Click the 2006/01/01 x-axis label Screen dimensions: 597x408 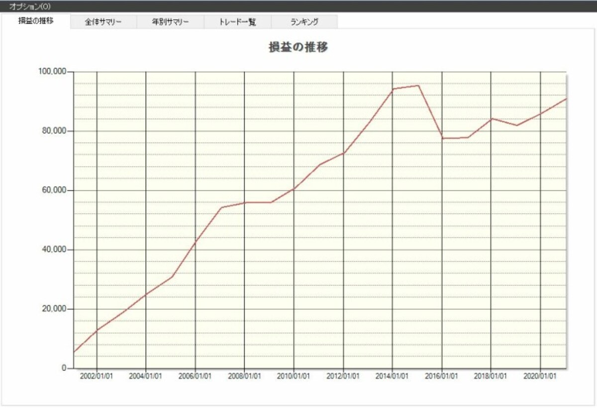(195, 376)
